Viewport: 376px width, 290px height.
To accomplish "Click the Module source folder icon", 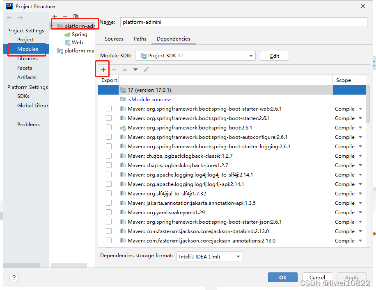I will coord(123,99).
